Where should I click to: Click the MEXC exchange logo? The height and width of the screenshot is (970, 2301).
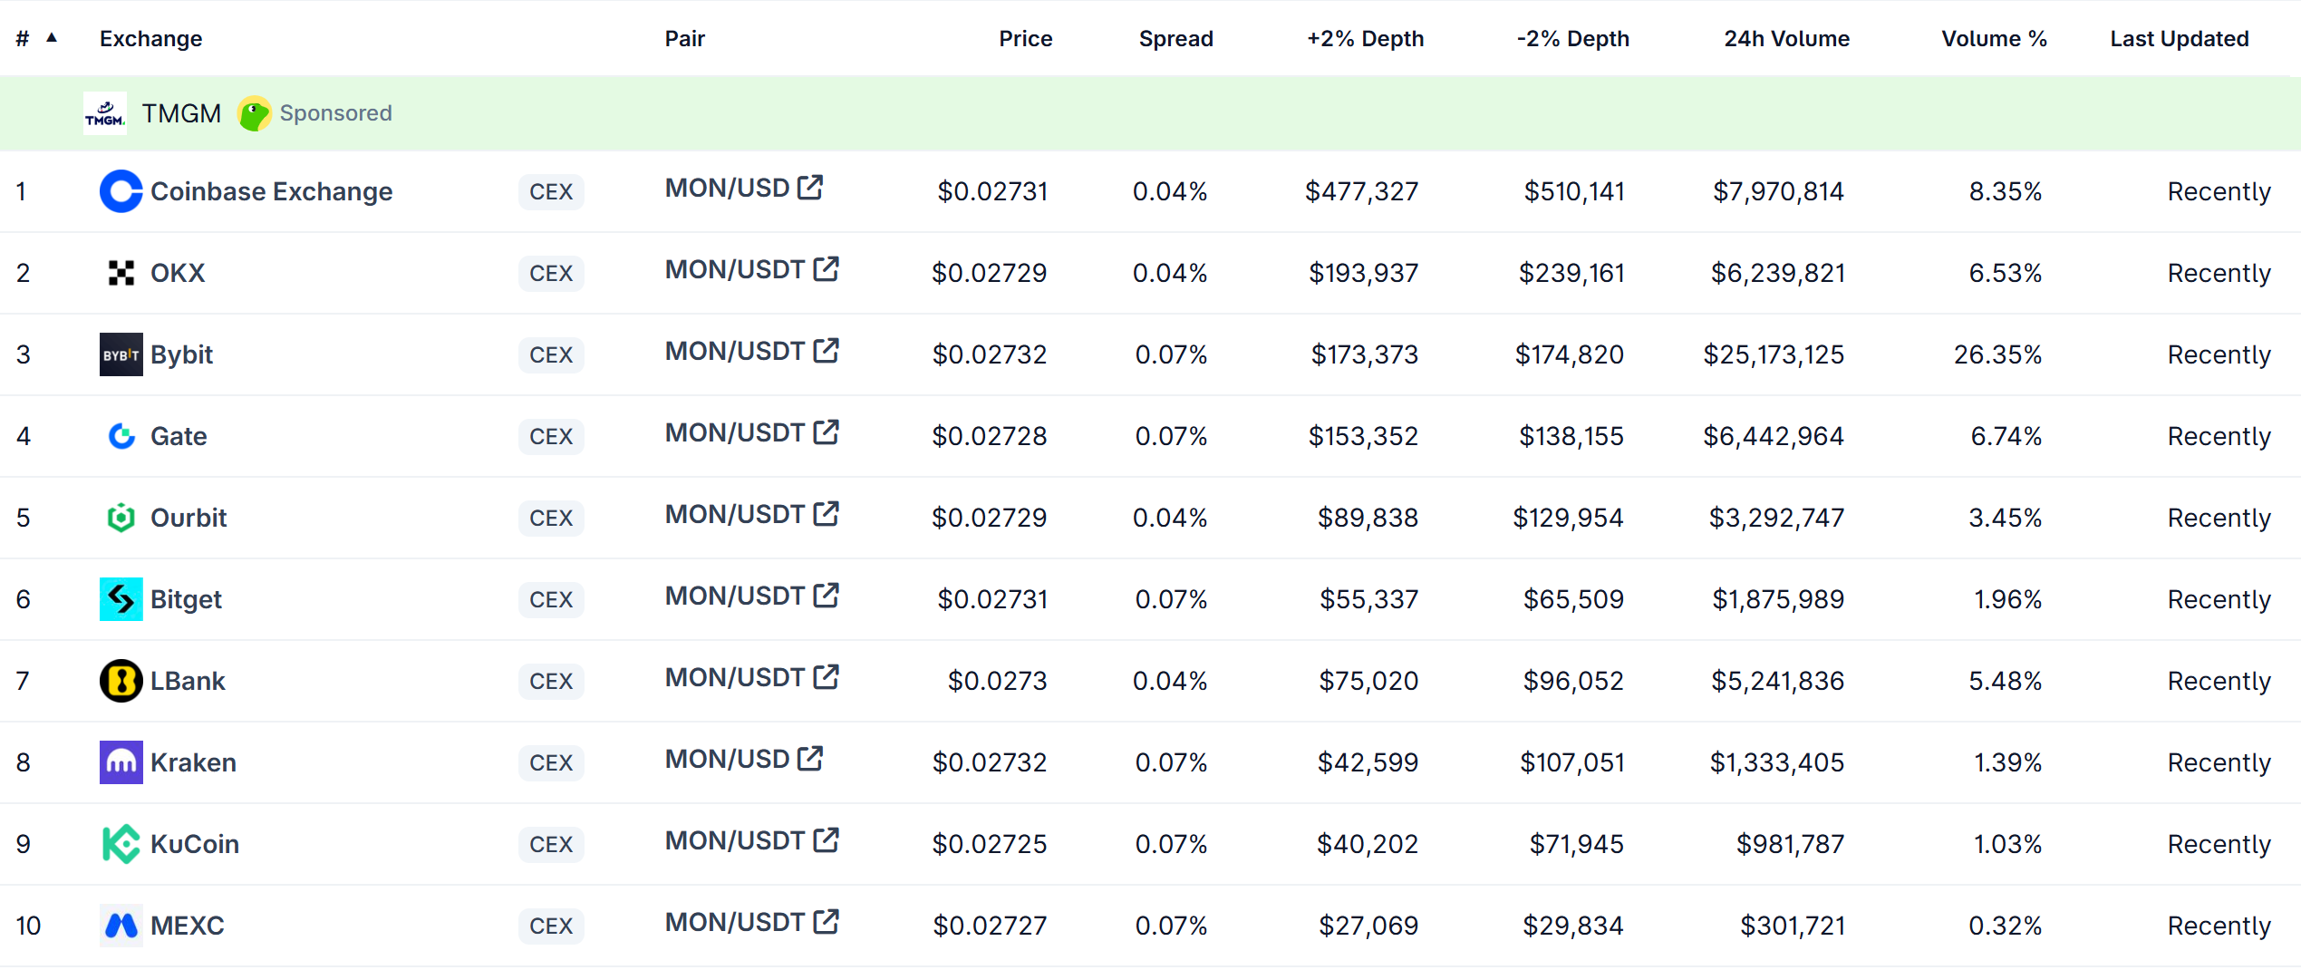pos(121,926)
